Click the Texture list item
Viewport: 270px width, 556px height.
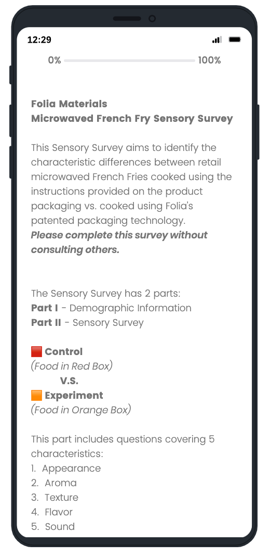point(55,498)
